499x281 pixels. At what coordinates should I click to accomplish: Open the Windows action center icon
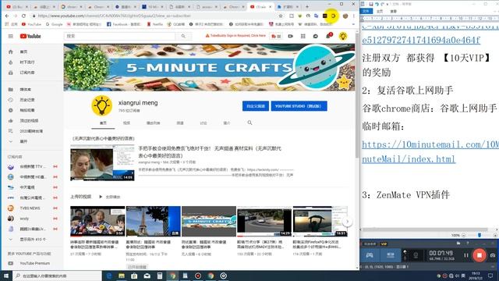[x=490, y=276]
